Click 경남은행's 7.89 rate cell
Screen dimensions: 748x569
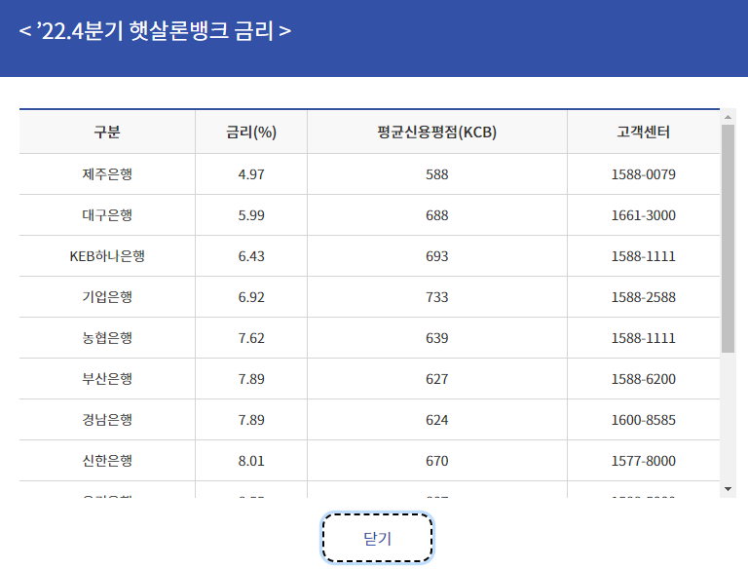click(251, 420)
